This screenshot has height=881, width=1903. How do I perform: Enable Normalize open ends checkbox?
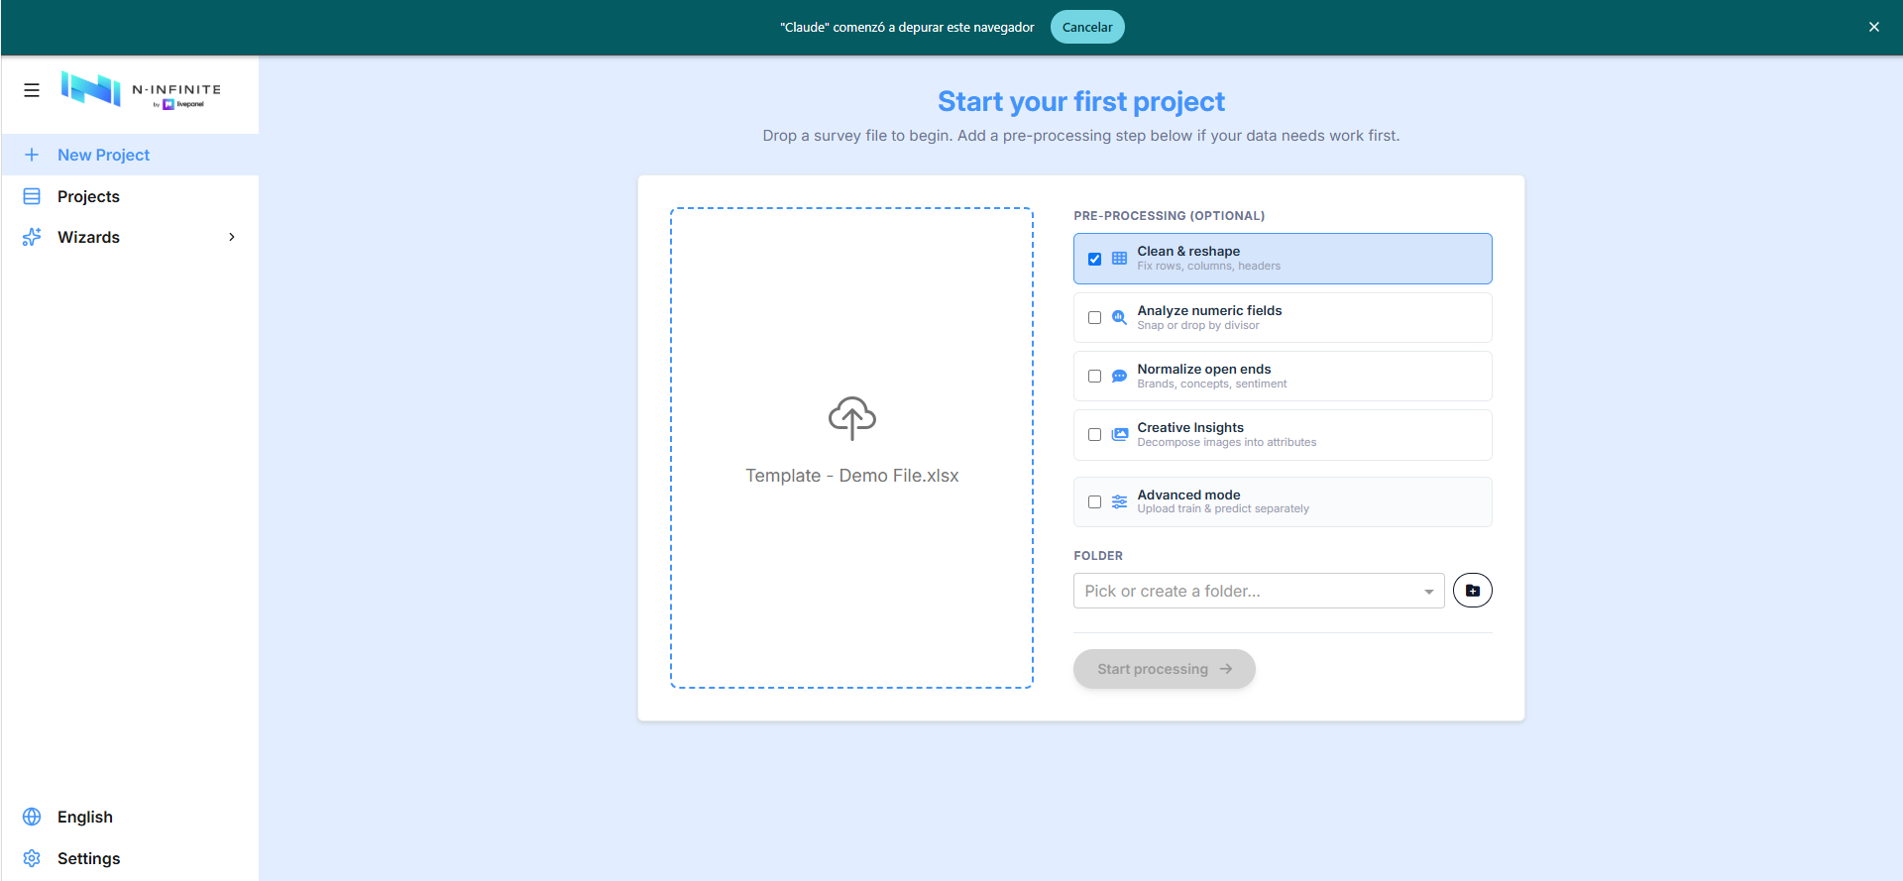click(1094, 376)
